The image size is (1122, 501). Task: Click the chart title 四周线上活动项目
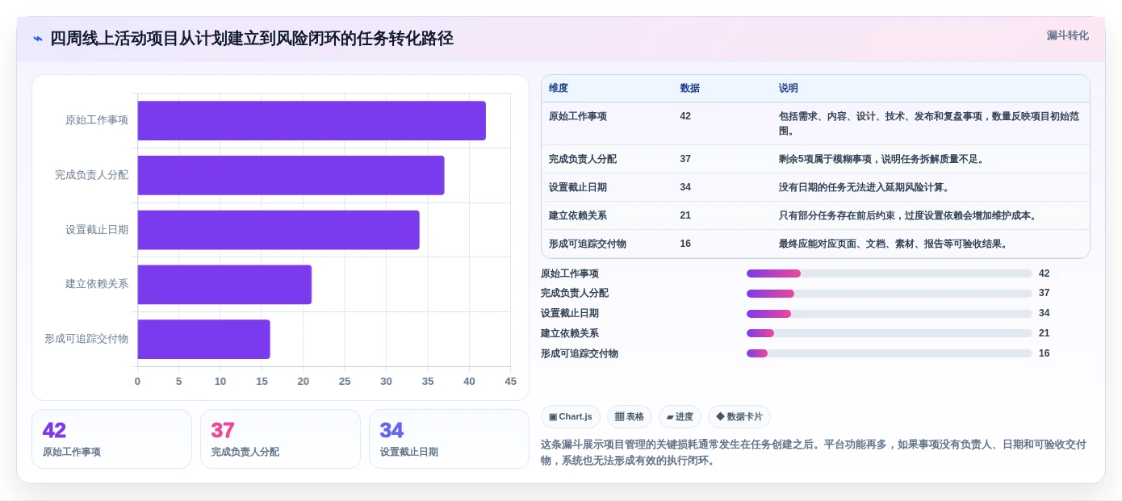click(252, 39)
